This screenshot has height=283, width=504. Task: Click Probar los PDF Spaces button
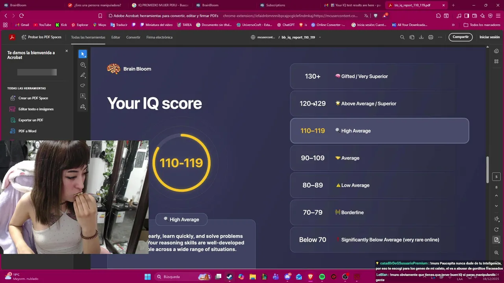coord(41,37)
